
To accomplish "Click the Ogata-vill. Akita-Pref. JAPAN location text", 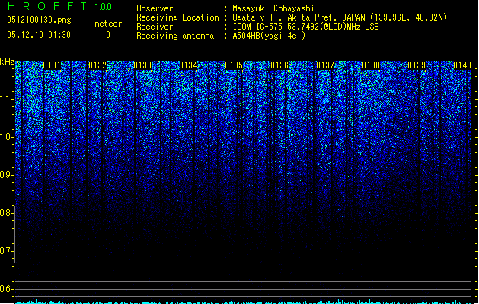I will (x=340, y=17).
